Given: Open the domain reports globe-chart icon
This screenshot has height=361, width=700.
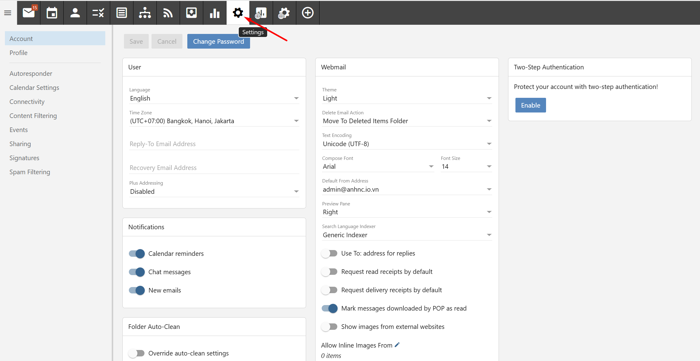Looking at the screenshot, I should (261, 13).
